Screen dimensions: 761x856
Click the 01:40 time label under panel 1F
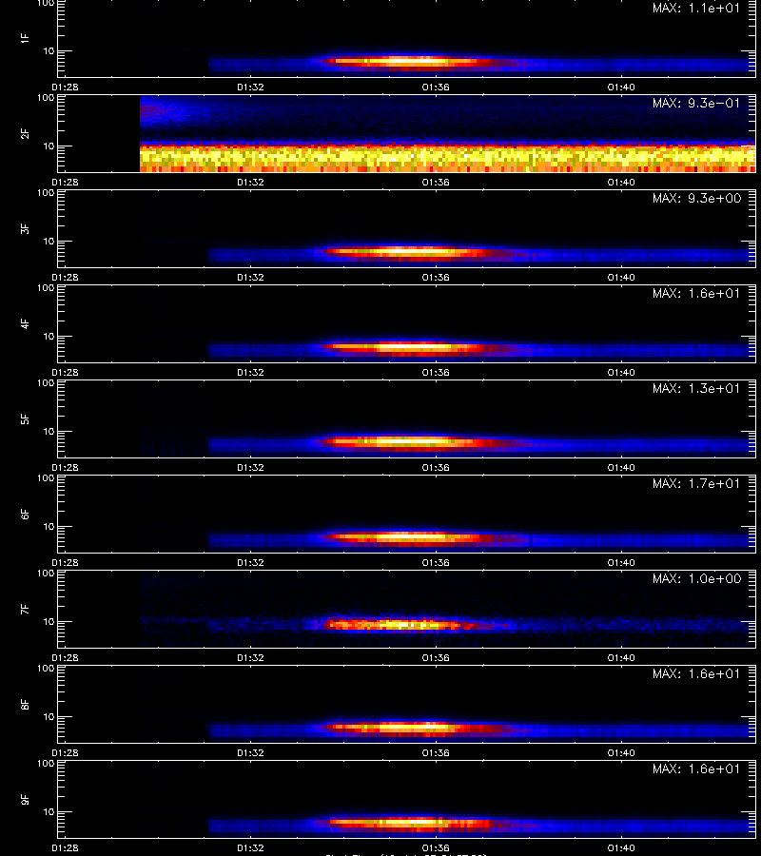621,88
